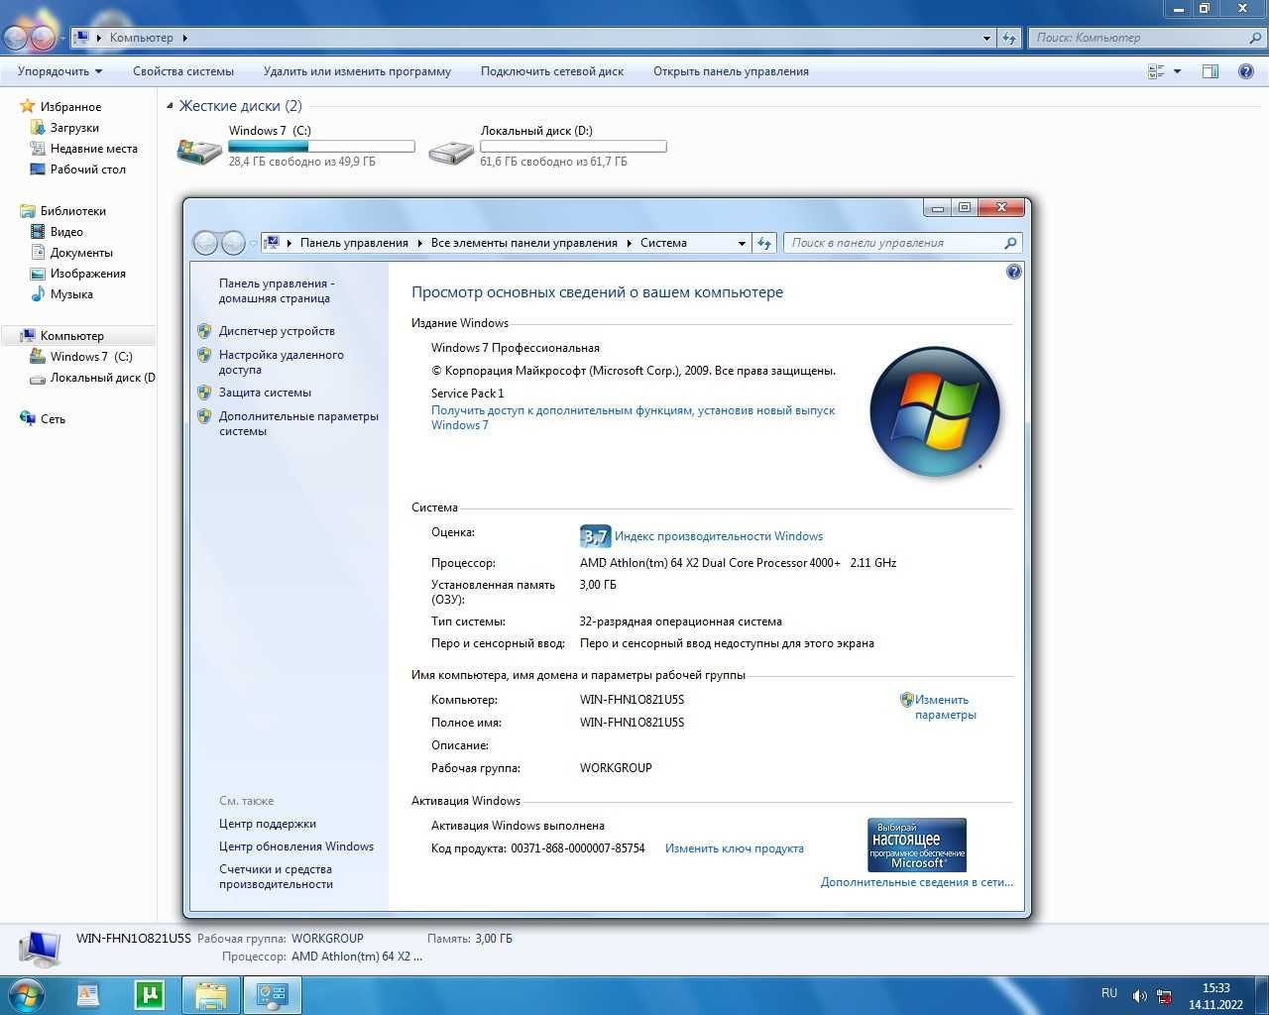Select Библиотеки in the navigation pane
Image resolution: width=1269 pixels, height=1015 pixels.
click(x=72, y=210)
